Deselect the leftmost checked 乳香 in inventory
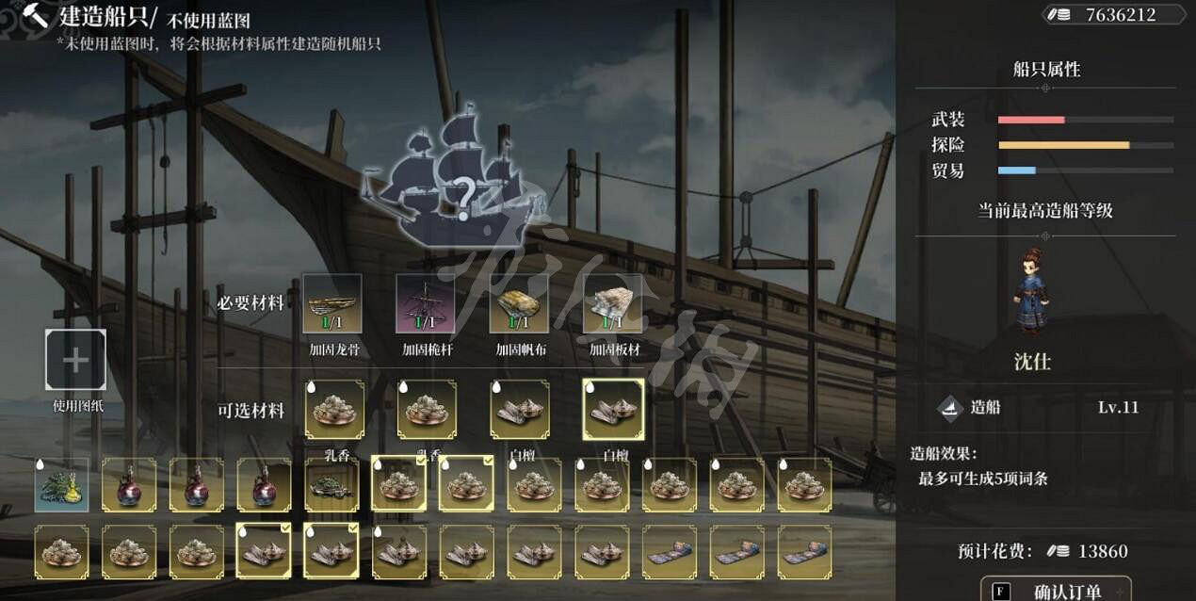The height and width of the screenshot is (601, 1196). pyautogui.click(x=399, y=485)
